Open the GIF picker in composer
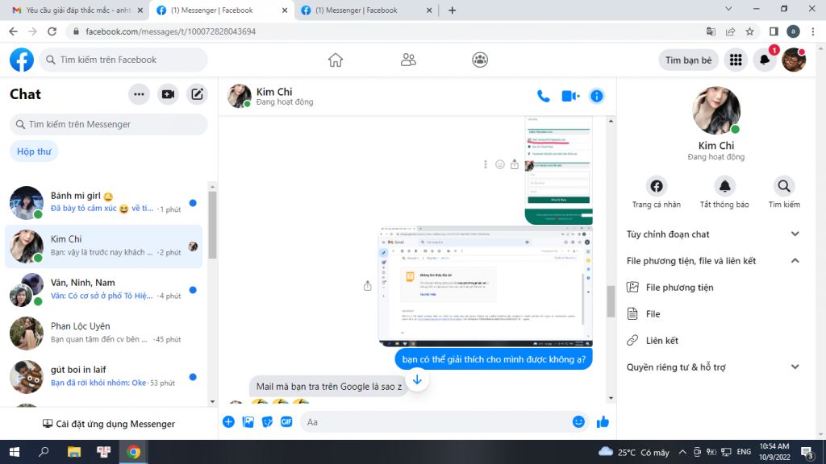The width and height of the screenshot is (826, 464). coord(286,421)
